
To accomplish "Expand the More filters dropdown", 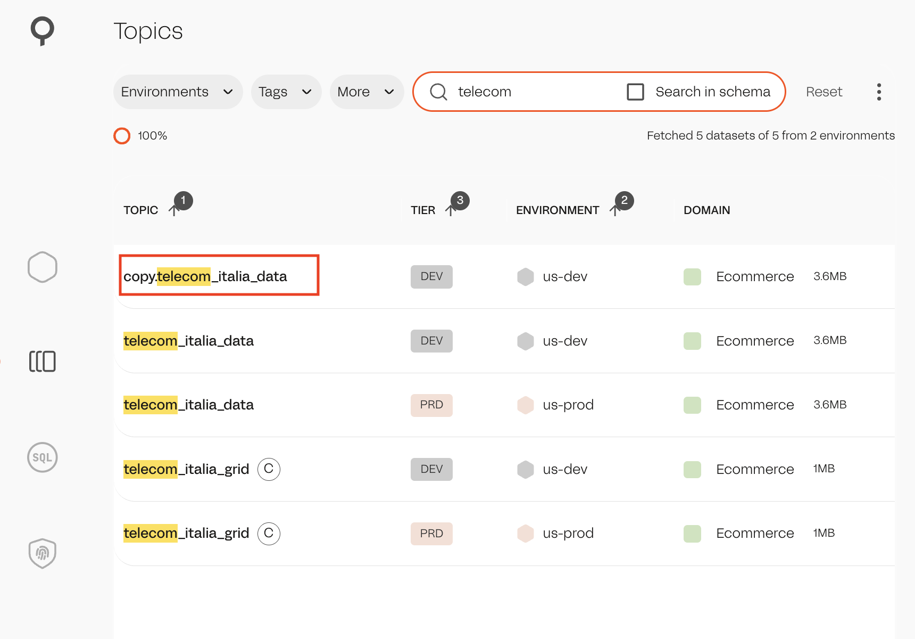I will [x=367, y=92].
